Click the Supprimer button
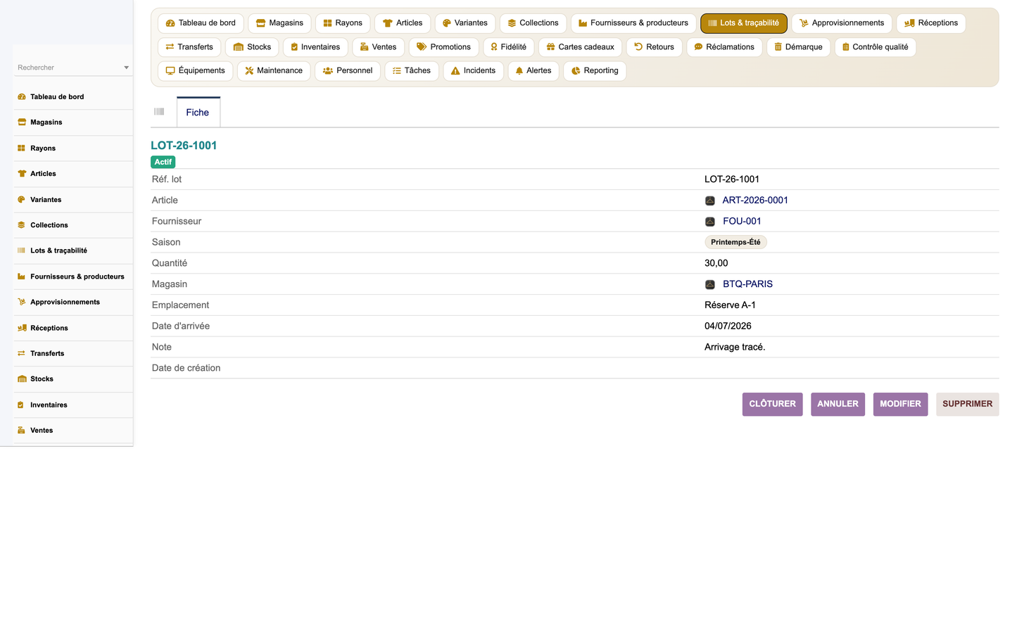The image size is (1017, 629). (967, 404)
